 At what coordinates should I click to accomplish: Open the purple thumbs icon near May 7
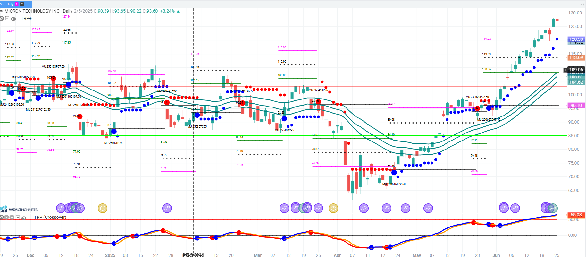point(428,208)
